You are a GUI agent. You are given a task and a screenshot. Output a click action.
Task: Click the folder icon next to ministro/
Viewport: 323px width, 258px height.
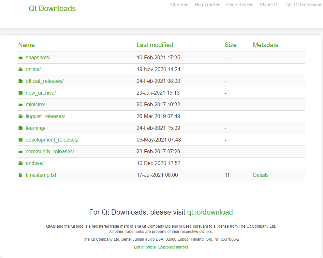(x=21, y=105)
